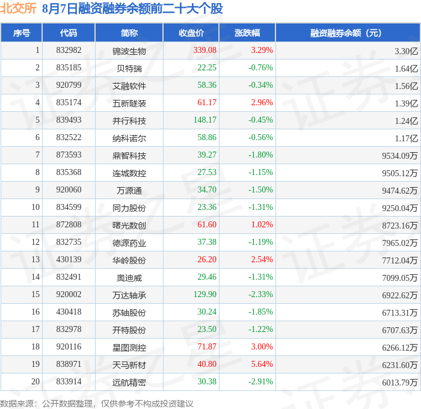
Task: Click stock code 430418
Action: (x=69, y=312)
